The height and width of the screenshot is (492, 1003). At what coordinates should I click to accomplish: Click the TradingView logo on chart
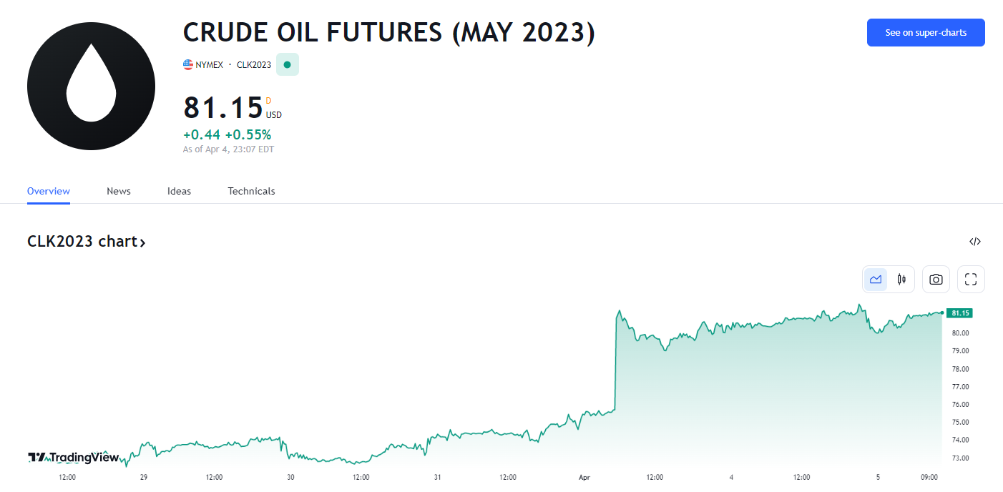point(73,458)
